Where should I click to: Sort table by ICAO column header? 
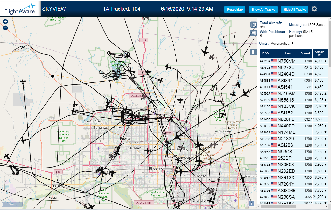(x=265, y=53)
